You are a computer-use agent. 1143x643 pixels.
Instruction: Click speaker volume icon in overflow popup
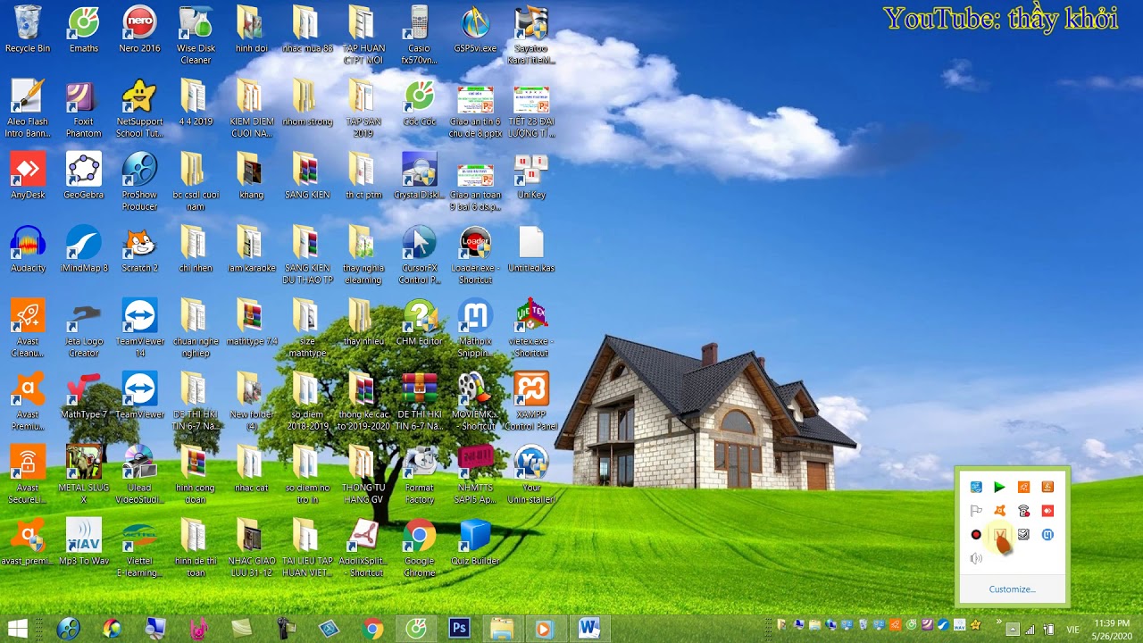[x=976, y=559]
